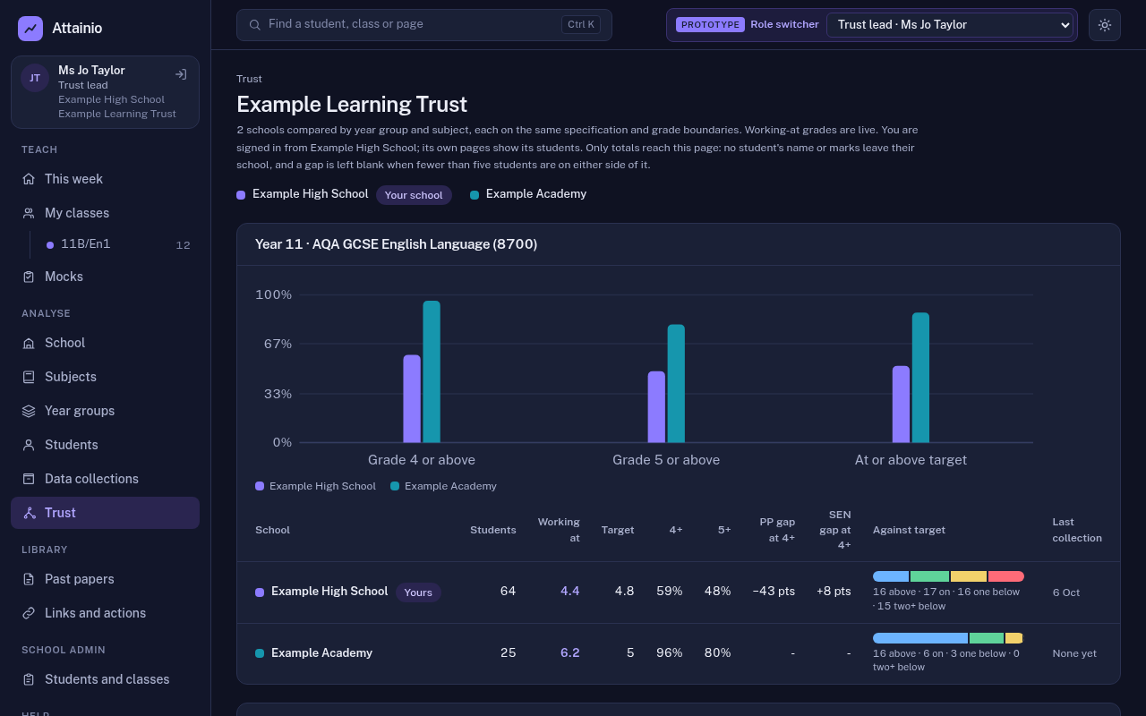The width and height of the screenshot is (1146, 716).
Task: Select the 11B/En1 class
Action: [118, 244]
